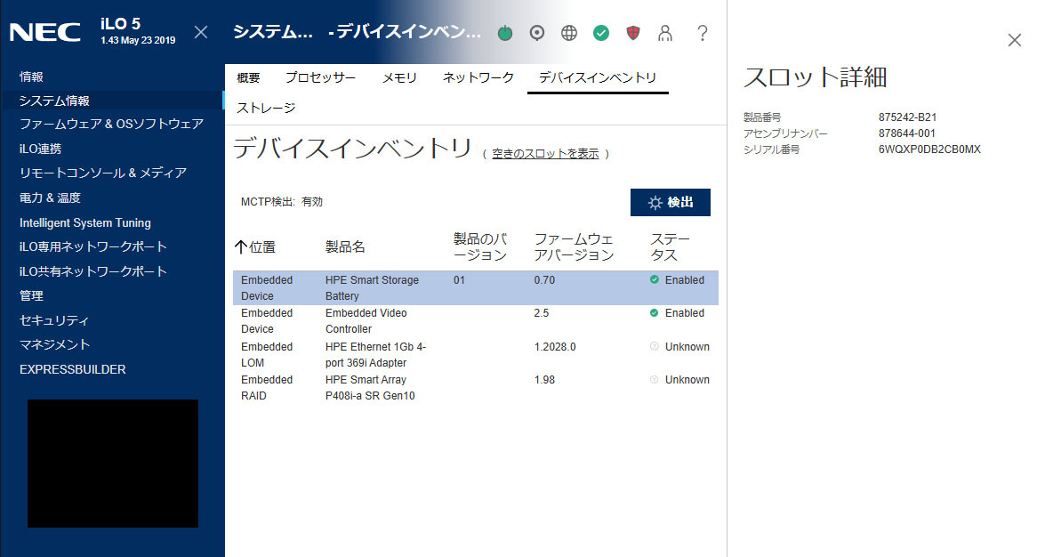The image size is (1045, 557).
Task: Sort by ファームウェアバージョン column header
Action: 574,246
